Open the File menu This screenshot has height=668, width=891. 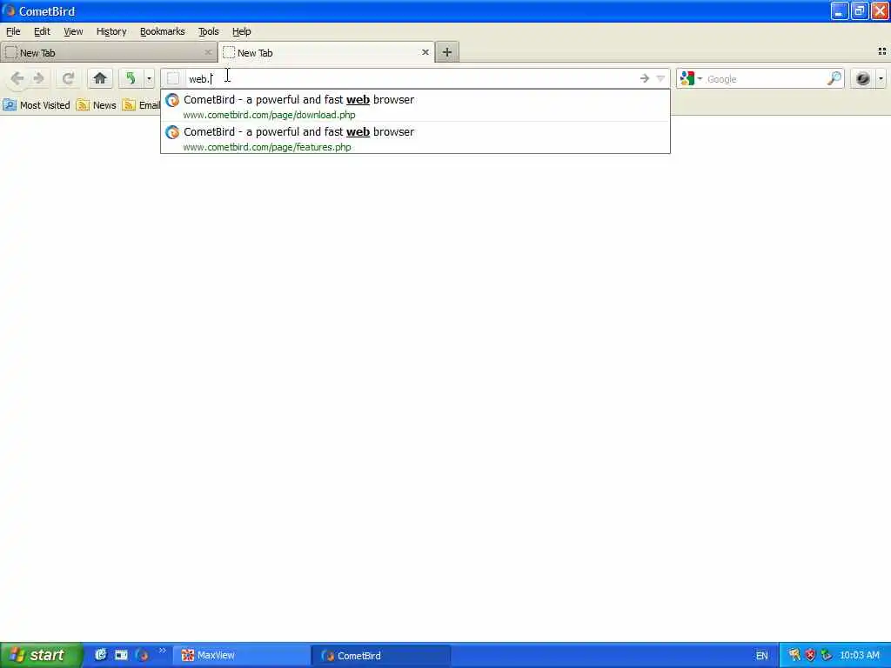coord(13,31)
